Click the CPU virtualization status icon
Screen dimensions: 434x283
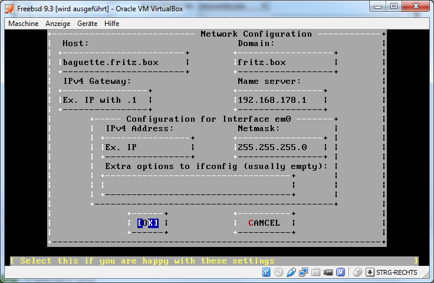tap(340, 272)
